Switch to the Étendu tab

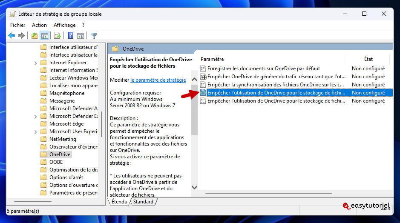click(119, 202)
